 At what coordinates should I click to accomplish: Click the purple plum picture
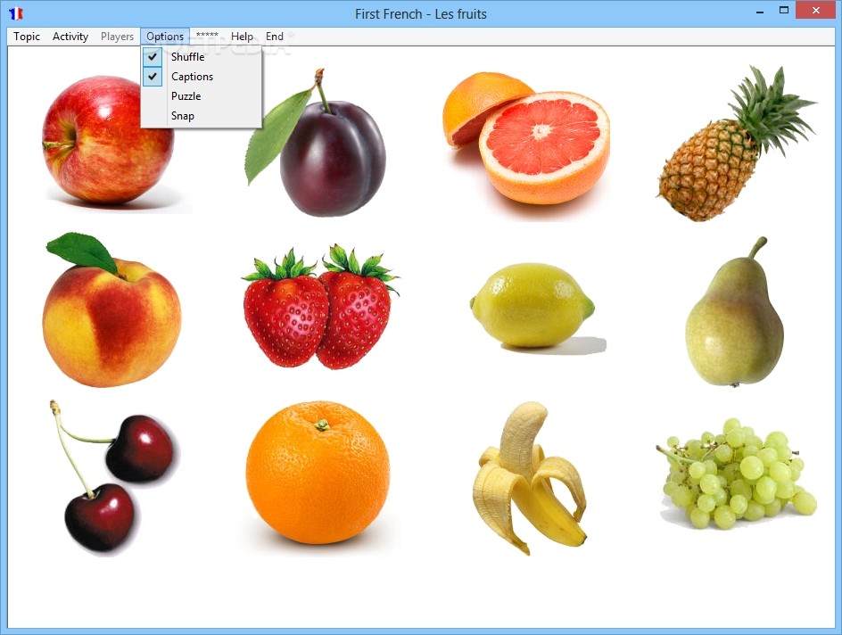[316, 143]
